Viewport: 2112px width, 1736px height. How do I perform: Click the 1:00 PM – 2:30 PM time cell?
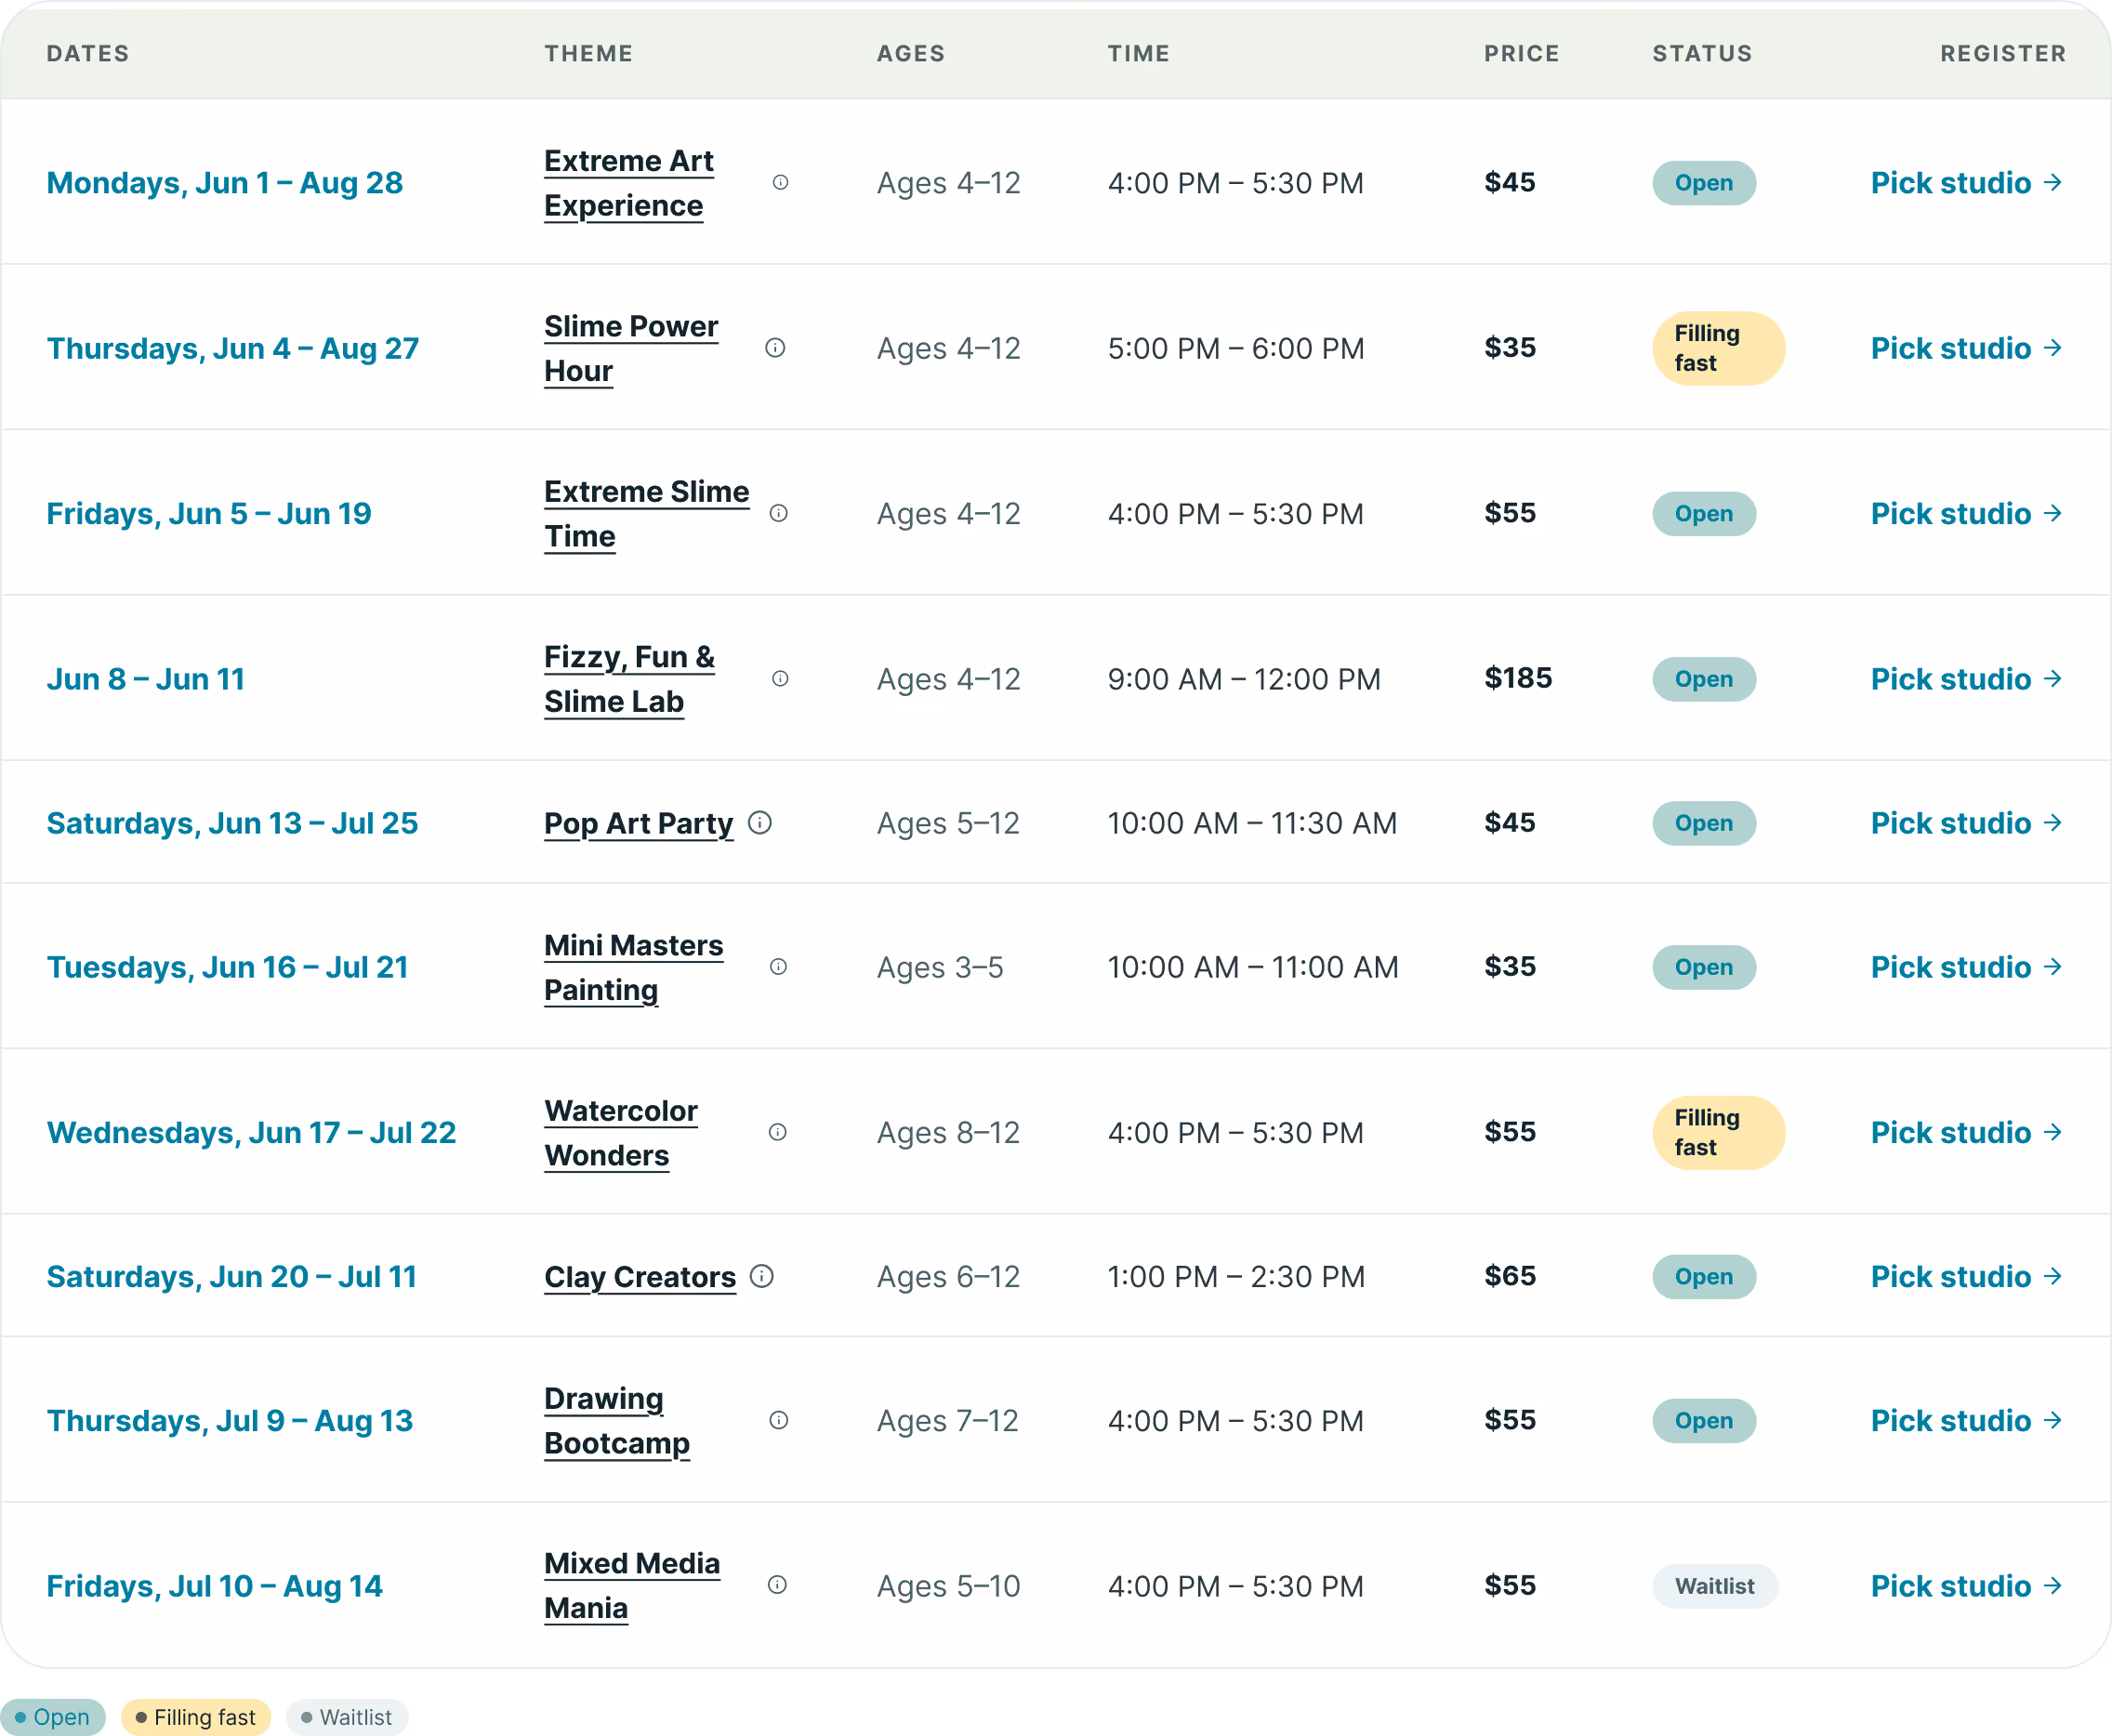pos(1236,1277)
